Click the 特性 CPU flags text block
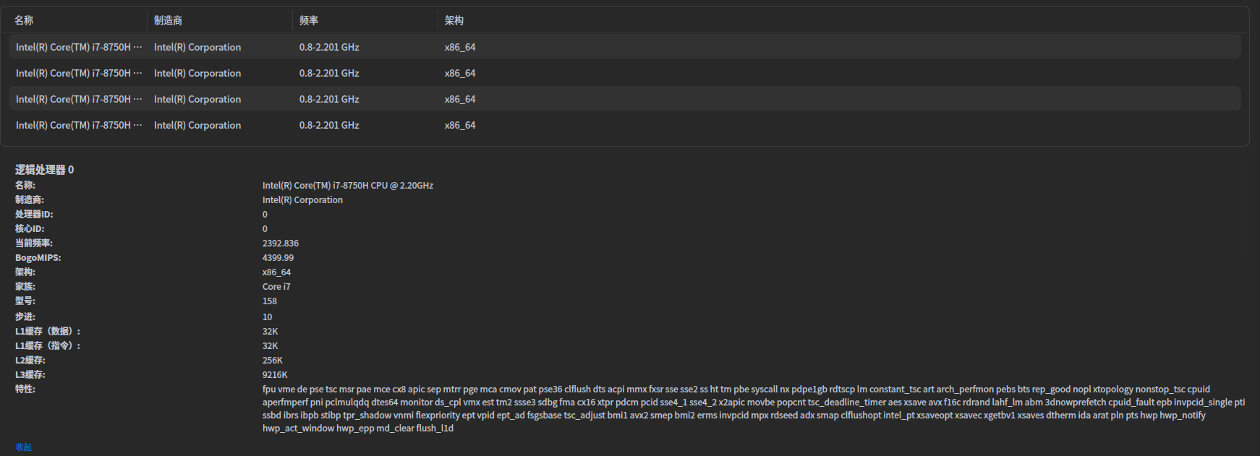Image resolution: width=1260 pixels, height=456 pixels. pyautogui.click(x=723, y=409)
